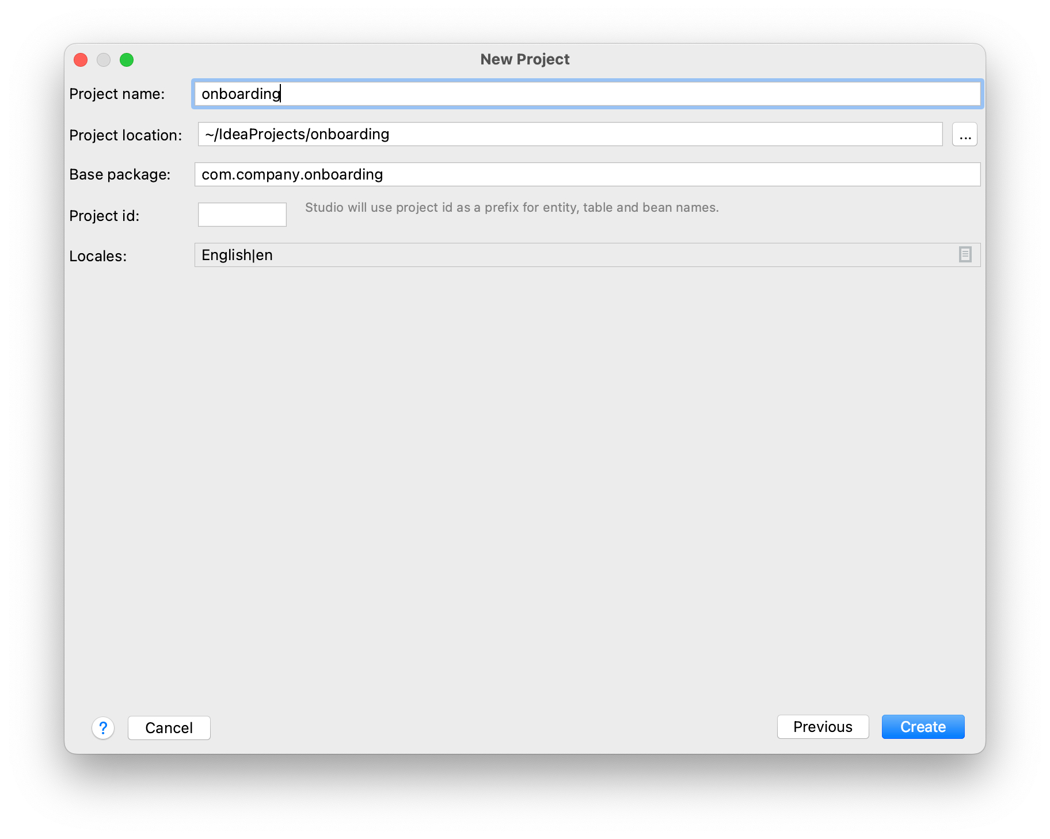1050x839 pixels.
Task: Click the Project name label
Action: (117, 94)
